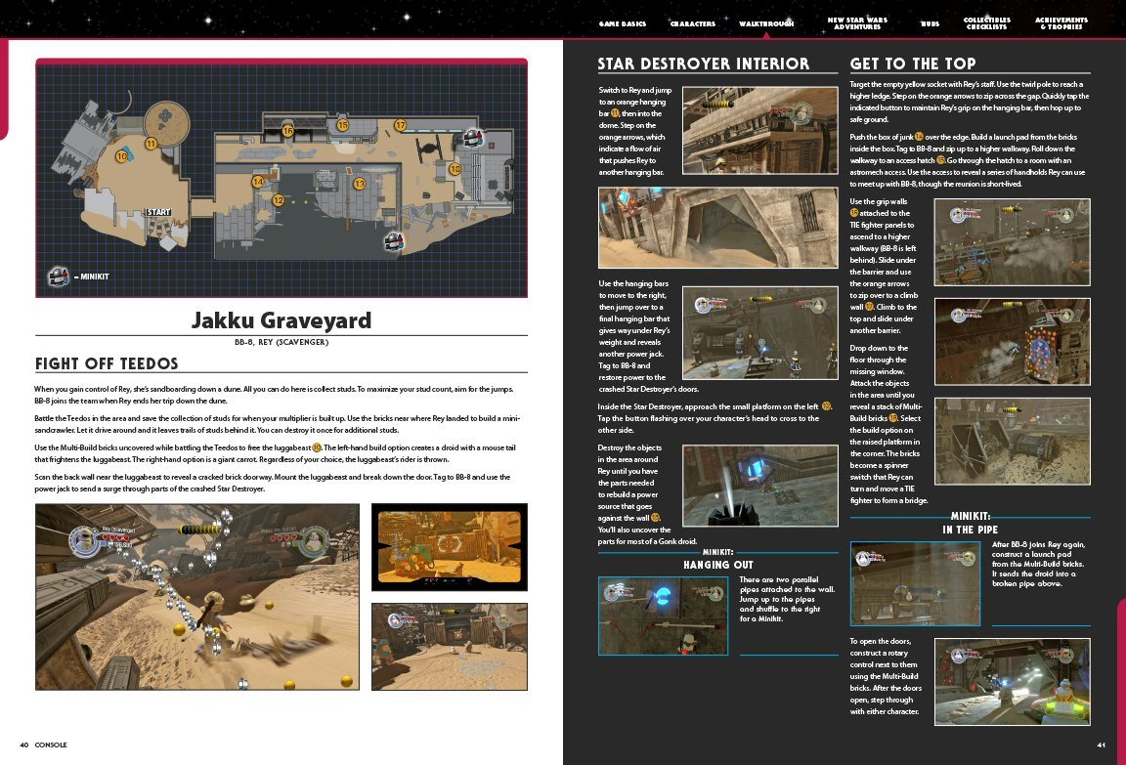Image resolution: width=1126 pixels, height=765 pixels.
Task: Click the minikit icon at the map's lower edge
Action: tap(394, 242)
